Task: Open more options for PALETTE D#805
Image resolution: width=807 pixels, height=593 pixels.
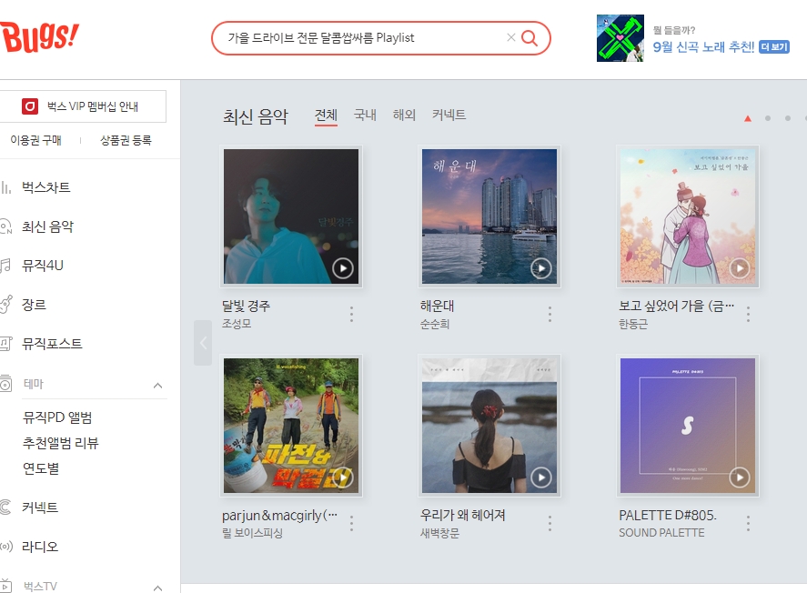Action: click(x=749, y=523)
